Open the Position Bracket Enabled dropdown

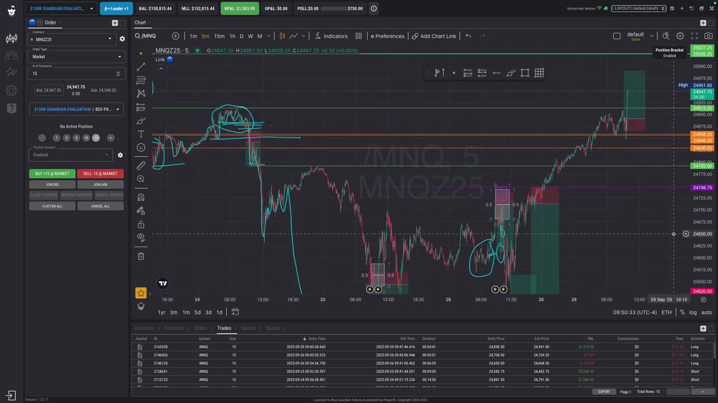click(x=70, y=154)
